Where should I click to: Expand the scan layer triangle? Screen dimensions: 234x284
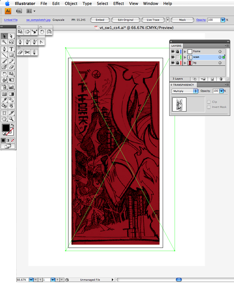[x=185, y=57]
